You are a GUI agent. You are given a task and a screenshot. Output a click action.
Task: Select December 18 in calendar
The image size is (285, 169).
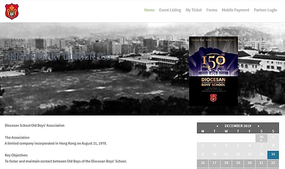tap(226, 164)
